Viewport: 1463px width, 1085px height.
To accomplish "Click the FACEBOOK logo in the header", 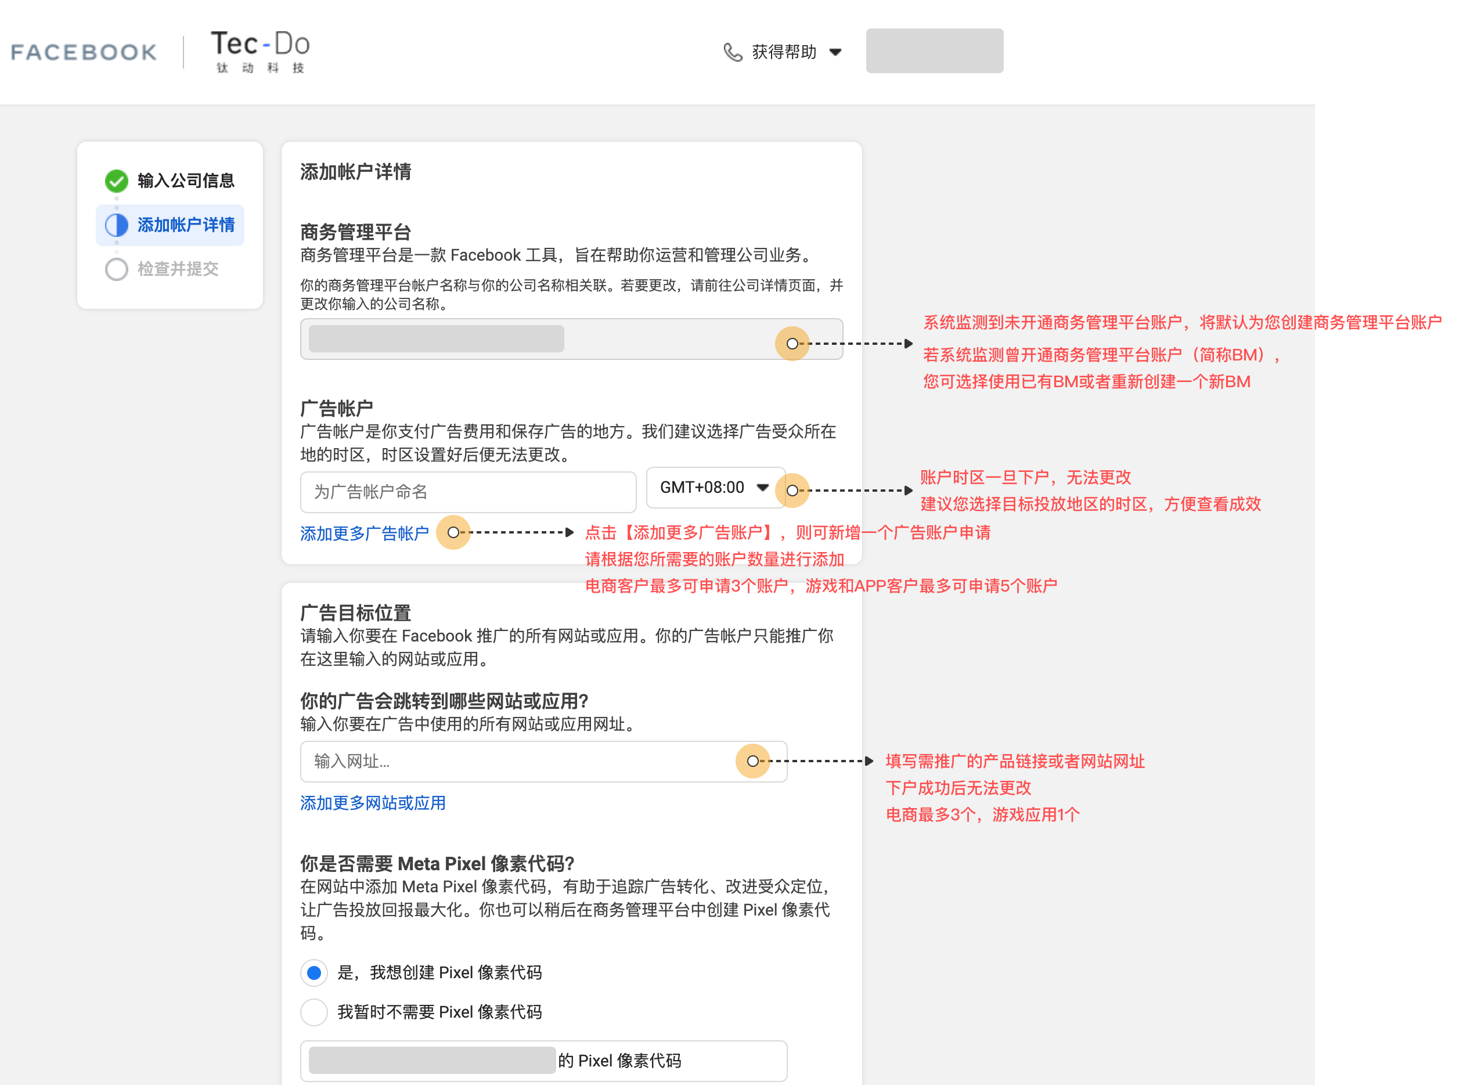I will (84, 52).
